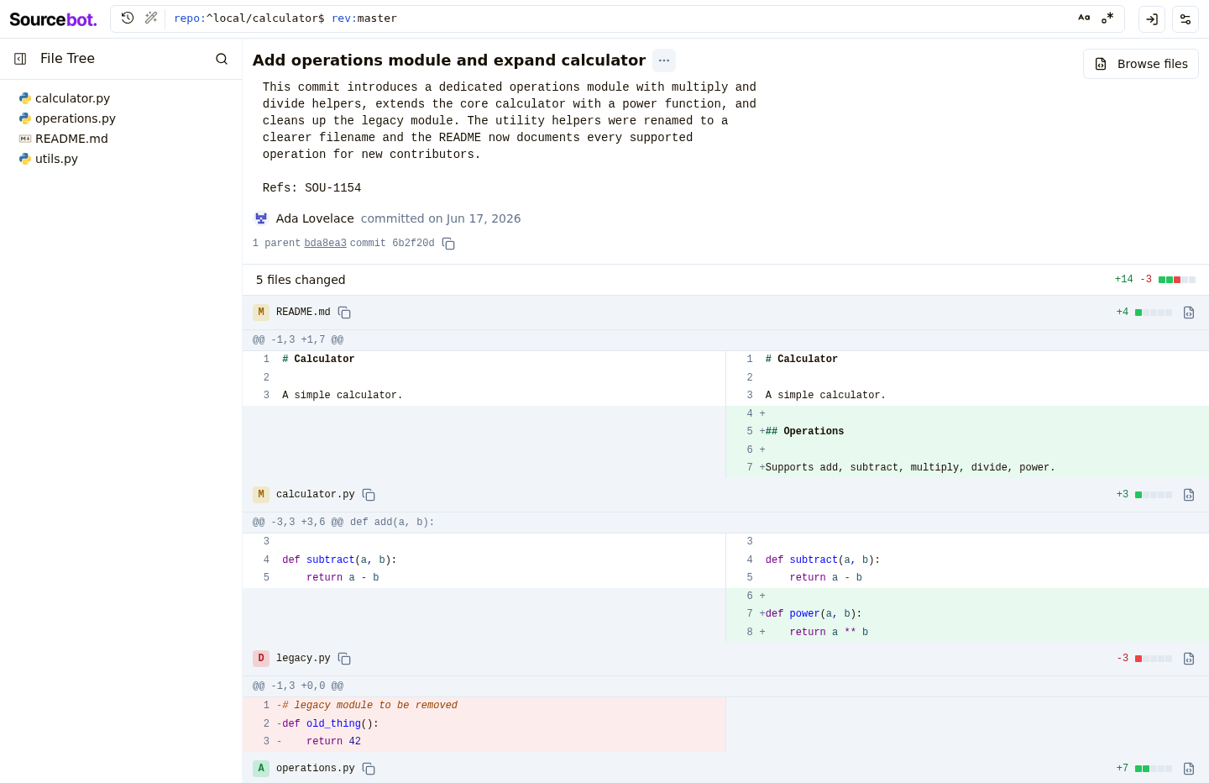Copy the commit hash 6b2f20d
The width and height of the screenshot is (1209, 783).
point(448,244)
